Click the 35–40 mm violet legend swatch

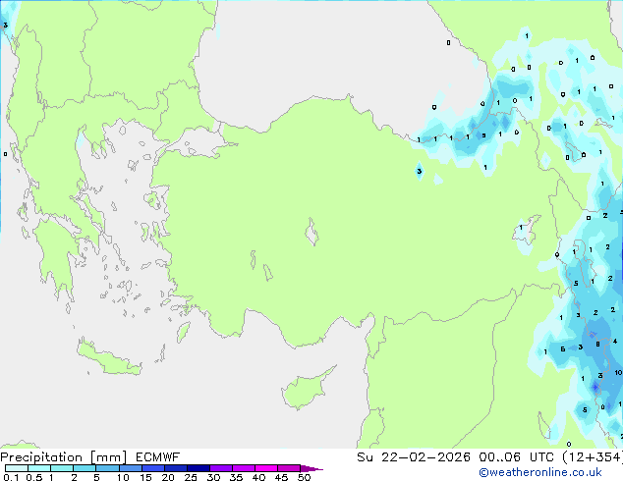(243, 468)
